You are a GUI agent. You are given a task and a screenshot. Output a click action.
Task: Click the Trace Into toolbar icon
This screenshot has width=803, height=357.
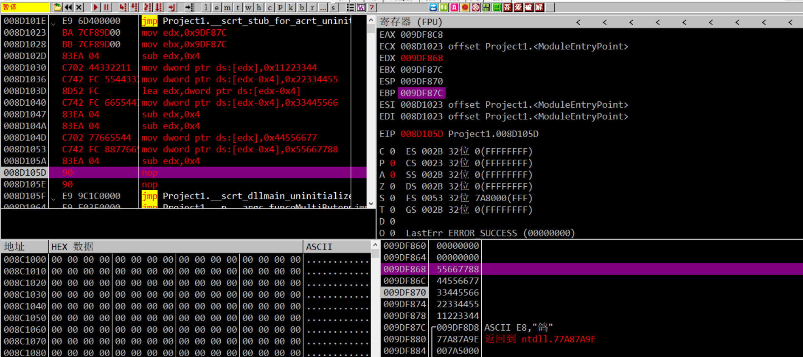tap(147, 7)
